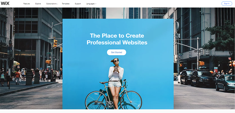Click the yellow traffic light on the left
This screenshot has width=235, height=113.
click(55, 43)
